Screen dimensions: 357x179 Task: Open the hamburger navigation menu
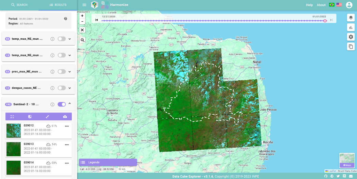click(x=84, y=5)
